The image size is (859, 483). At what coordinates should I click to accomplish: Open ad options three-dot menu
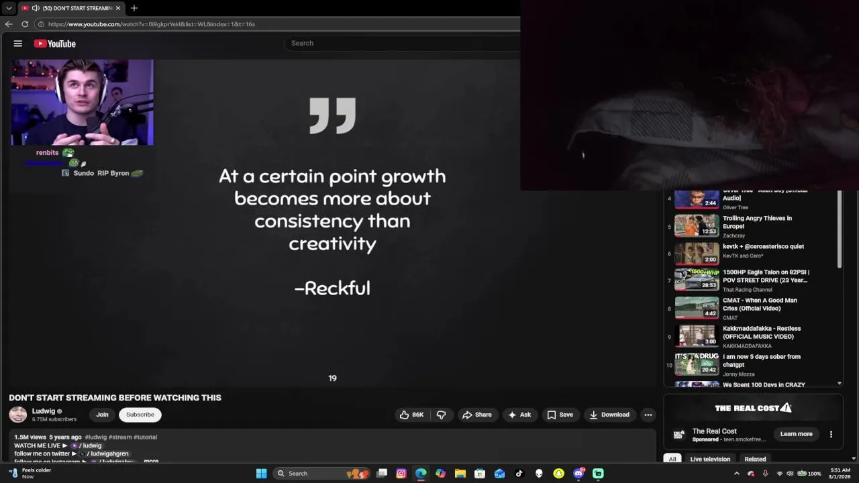point(831,434)
